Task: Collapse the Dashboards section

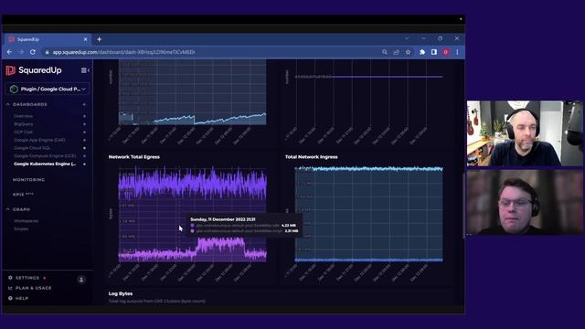Action: [8, 104]
